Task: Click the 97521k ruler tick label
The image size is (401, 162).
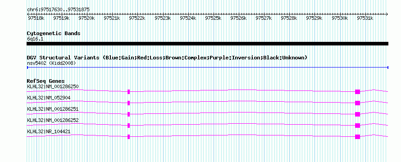Action: pyautogui.click(x=112, y=18)
